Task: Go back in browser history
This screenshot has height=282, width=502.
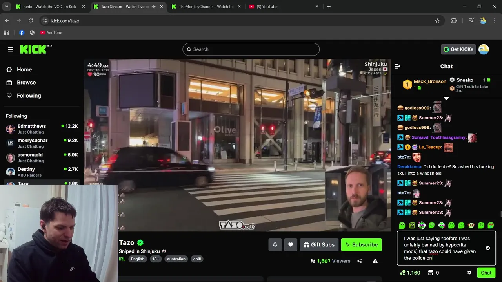Action: [7, 21]
